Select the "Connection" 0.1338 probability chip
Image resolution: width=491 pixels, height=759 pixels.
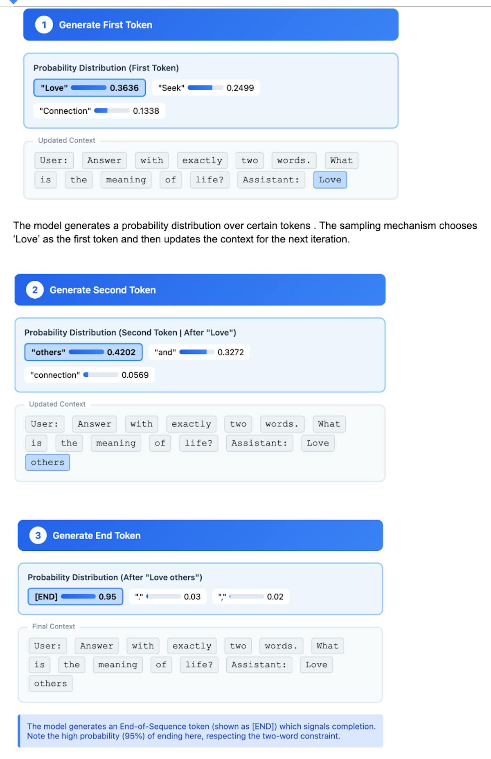tap(99, 111)
